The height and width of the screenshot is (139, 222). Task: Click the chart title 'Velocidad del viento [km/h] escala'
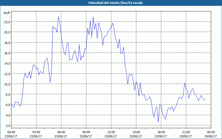115,3
